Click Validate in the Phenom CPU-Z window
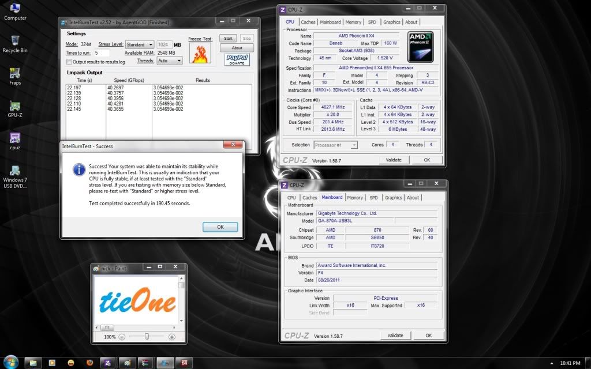Screen dimensions: 591x369 [394, 160]
